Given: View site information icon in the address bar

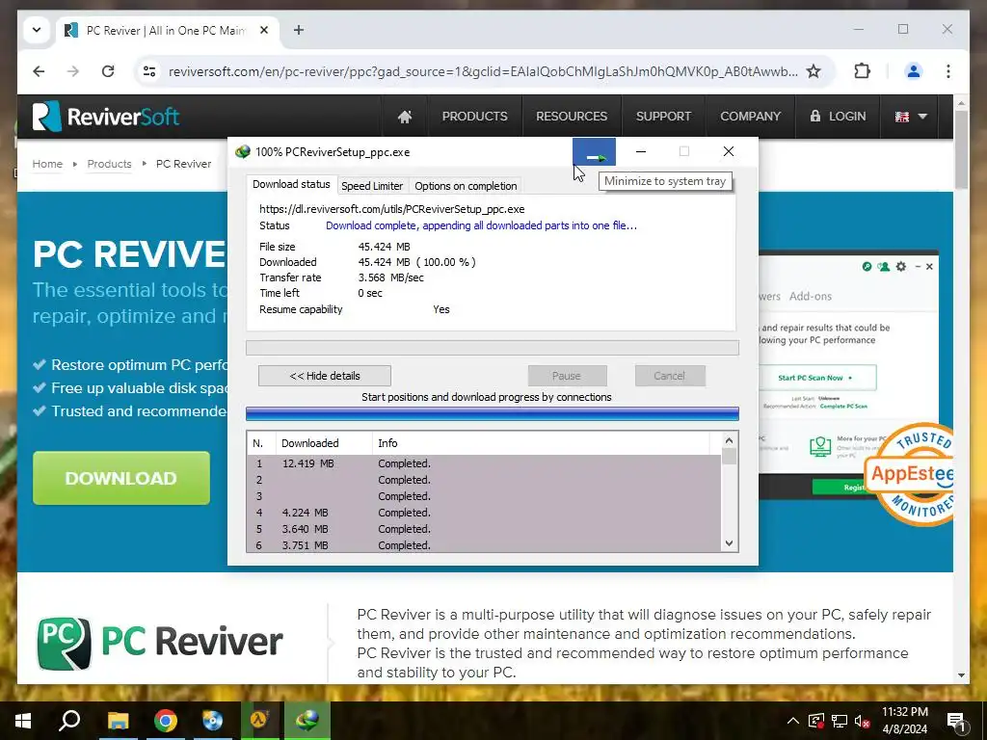Looking at the screenshot, I should click(x=149, y=71).
